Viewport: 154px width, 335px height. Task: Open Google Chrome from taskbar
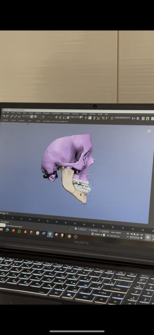click(x=69, y=236)
